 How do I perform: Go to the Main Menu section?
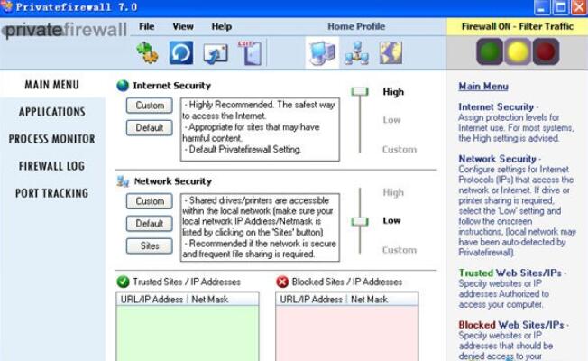point(51,85)
